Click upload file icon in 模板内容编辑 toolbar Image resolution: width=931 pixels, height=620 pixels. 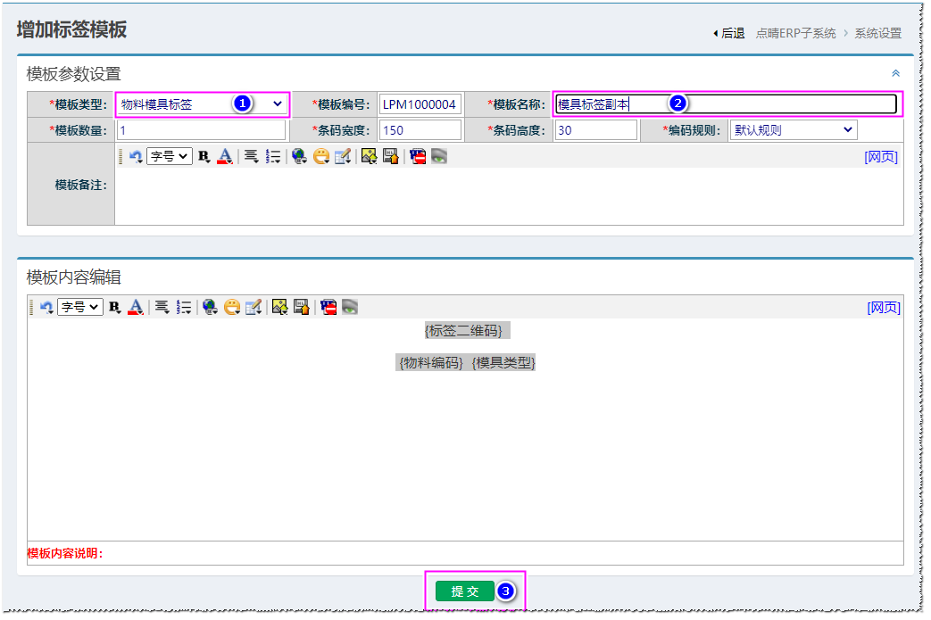point(302,307)
